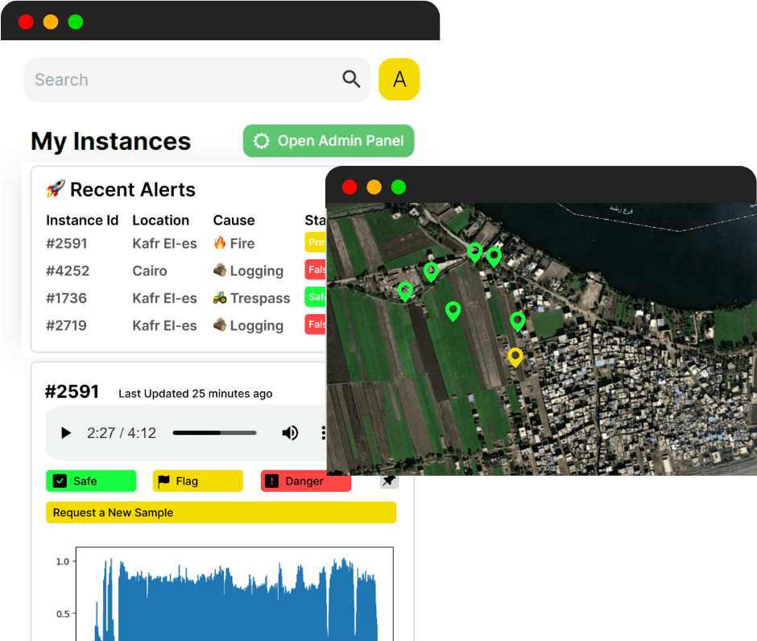Toggle the yellow Flag status
This screenshot has height=641, width=757.
[x=197, y=481]
